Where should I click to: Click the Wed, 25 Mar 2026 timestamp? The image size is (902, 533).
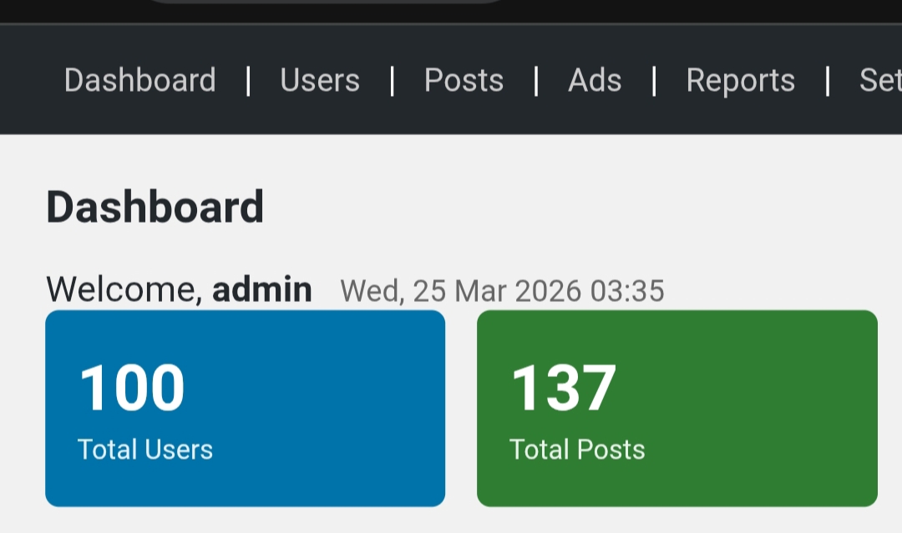502,291
